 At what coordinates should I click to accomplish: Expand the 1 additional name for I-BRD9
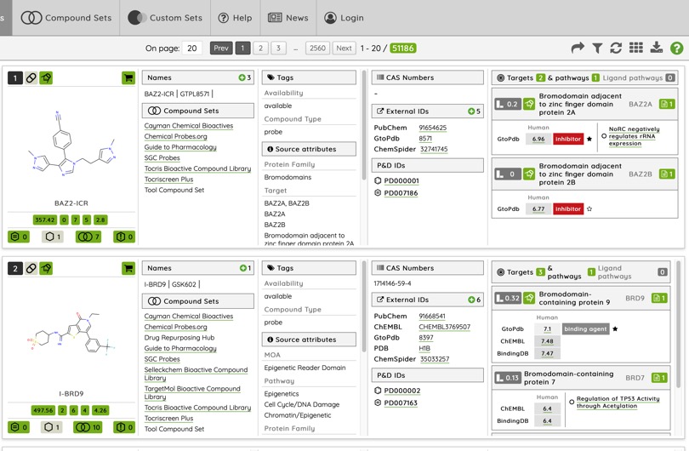tap(245, 268)
